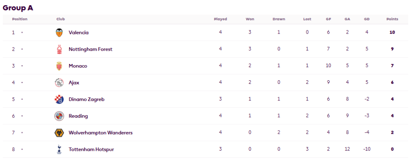Click the Tottenham Hotspur cockerel crest
Viewport: 409px width, 161px height.
coord(59,149)
